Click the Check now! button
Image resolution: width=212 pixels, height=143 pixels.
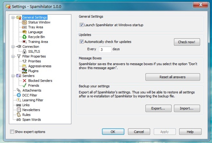pyautogui.click(x=187, y=42)
